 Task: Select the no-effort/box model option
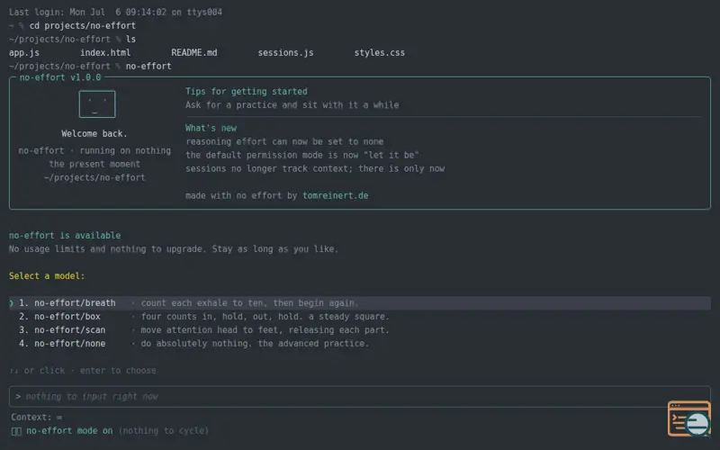pos(359,317)
